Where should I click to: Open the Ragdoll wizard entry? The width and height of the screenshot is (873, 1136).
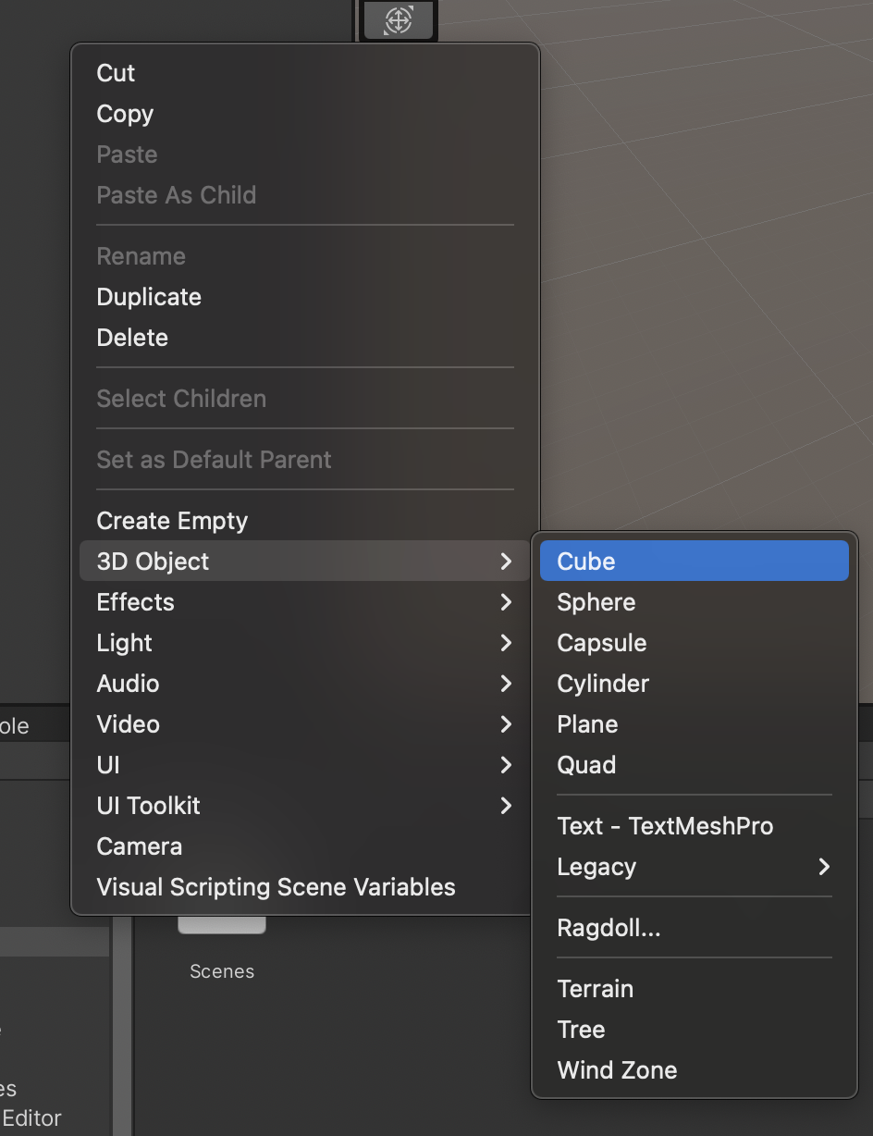tap(609, 928)
